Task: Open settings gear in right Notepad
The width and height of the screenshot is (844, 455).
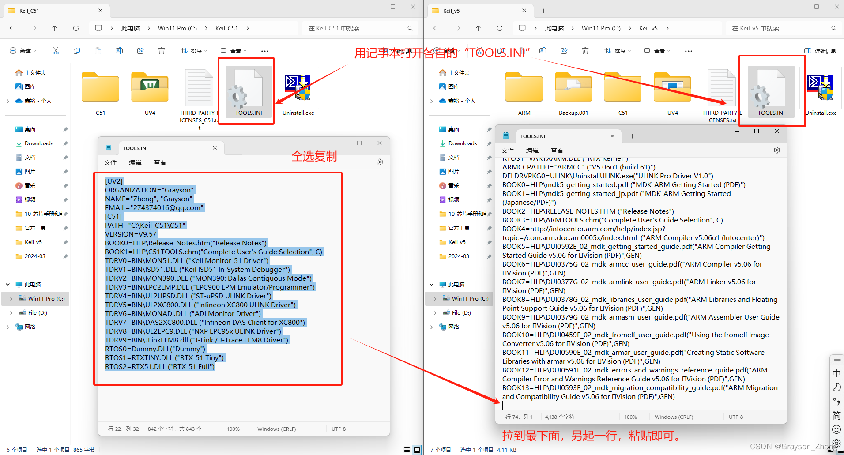Action: click(x=777, y=150)
